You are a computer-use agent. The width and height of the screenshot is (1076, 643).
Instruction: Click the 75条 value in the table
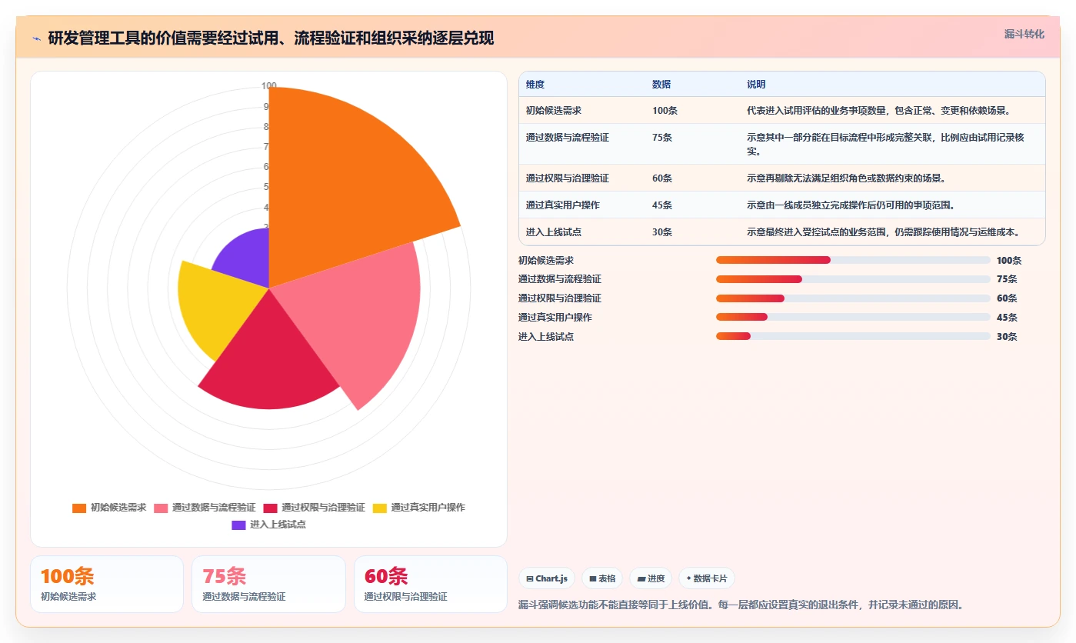[x=662, y=137]
